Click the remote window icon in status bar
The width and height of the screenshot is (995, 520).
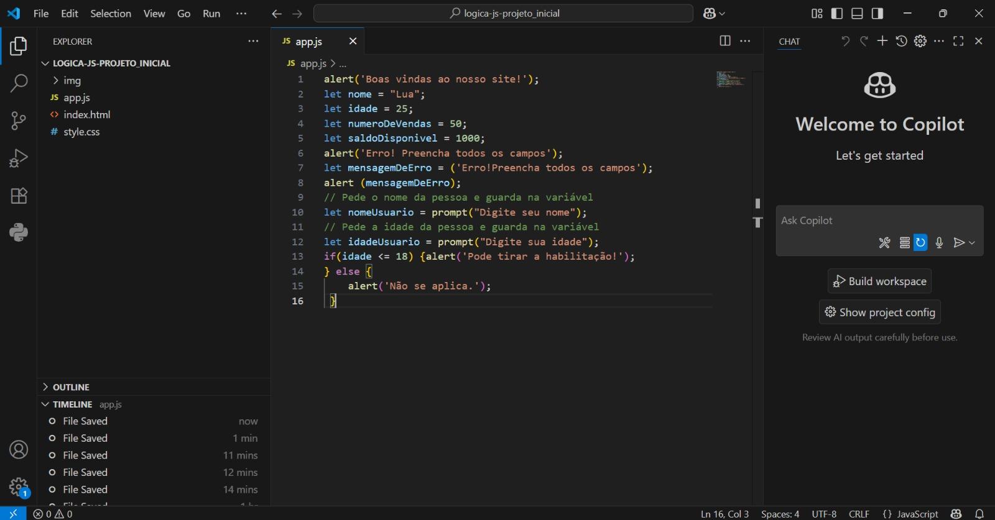coord(13,514)
